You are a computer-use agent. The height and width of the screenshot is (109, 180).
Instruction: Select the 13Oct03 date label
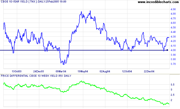click(17, 71)
